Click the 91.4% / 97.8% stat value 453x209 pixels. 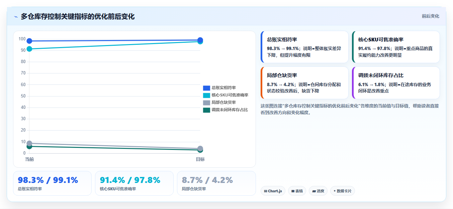tap(130, 180)
